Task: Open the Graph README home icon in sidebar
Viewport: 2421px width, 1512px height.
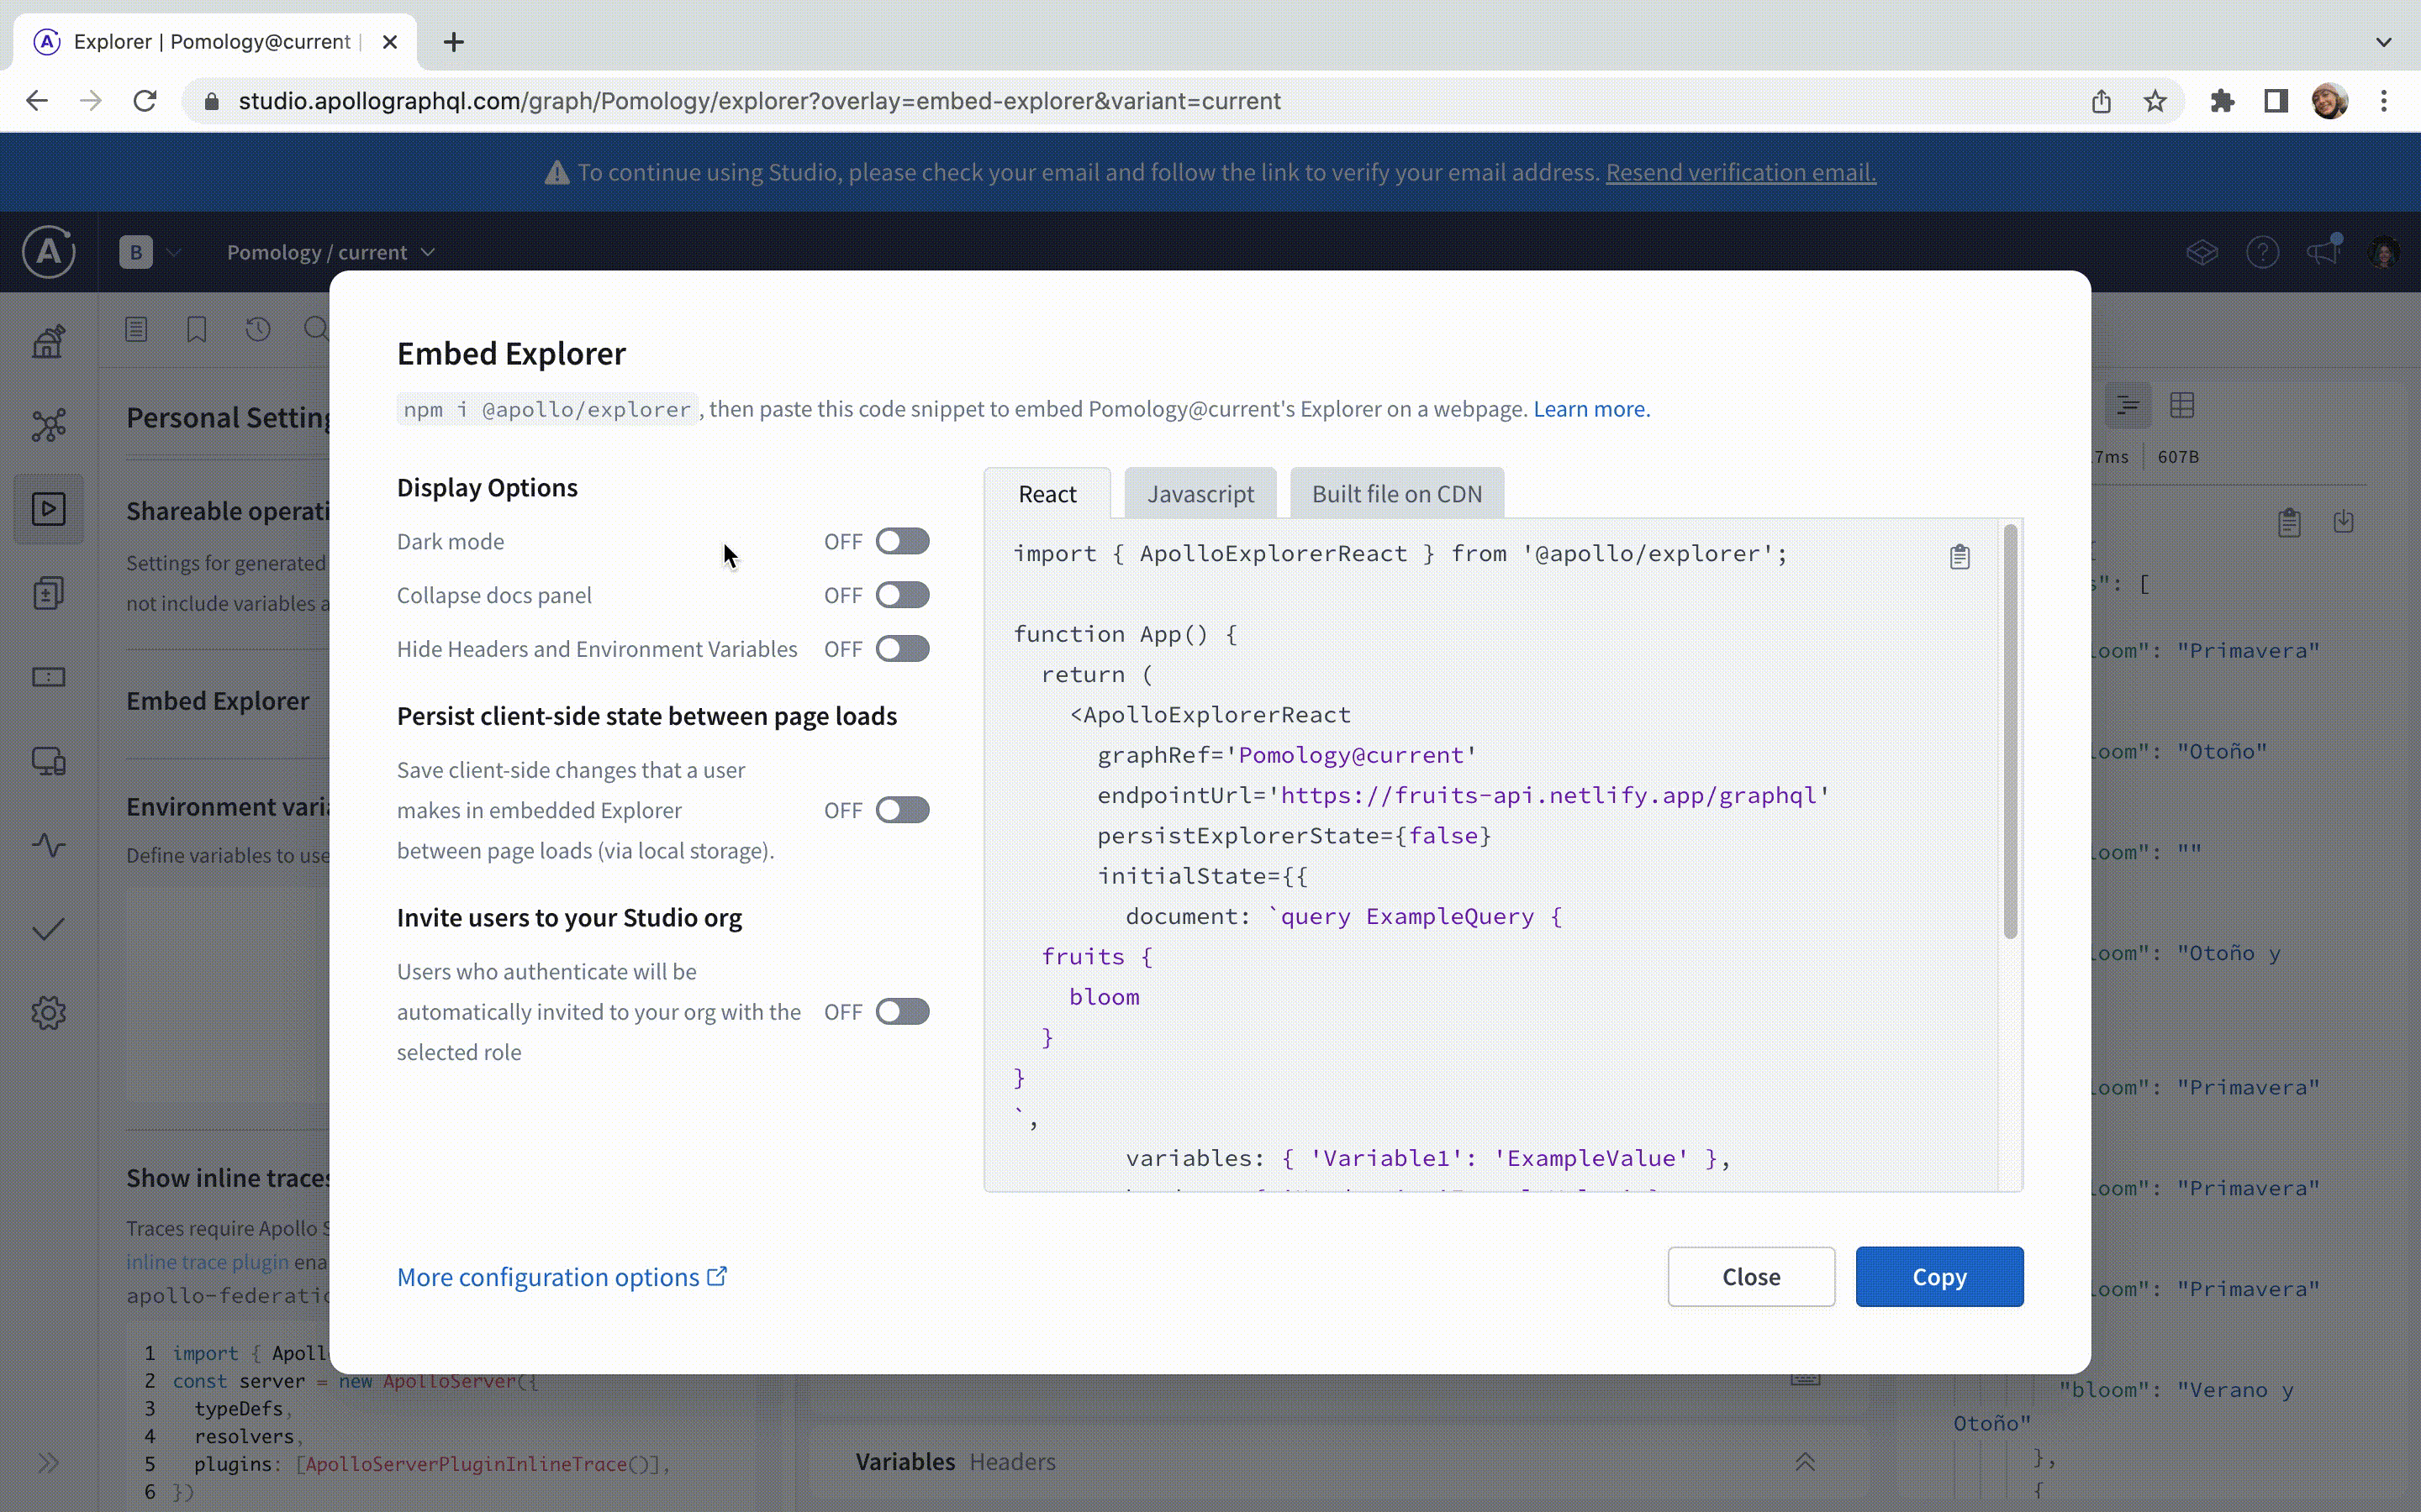Action: (x=48, y=341)
